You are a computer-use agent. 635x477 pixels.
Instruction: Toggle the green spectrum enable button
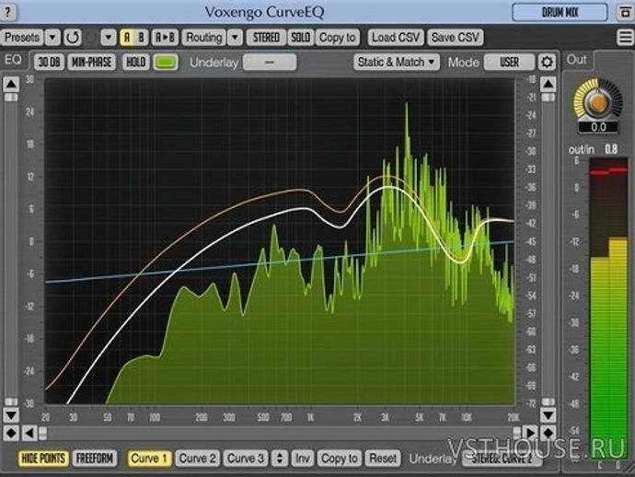click(x=166, y=63)
